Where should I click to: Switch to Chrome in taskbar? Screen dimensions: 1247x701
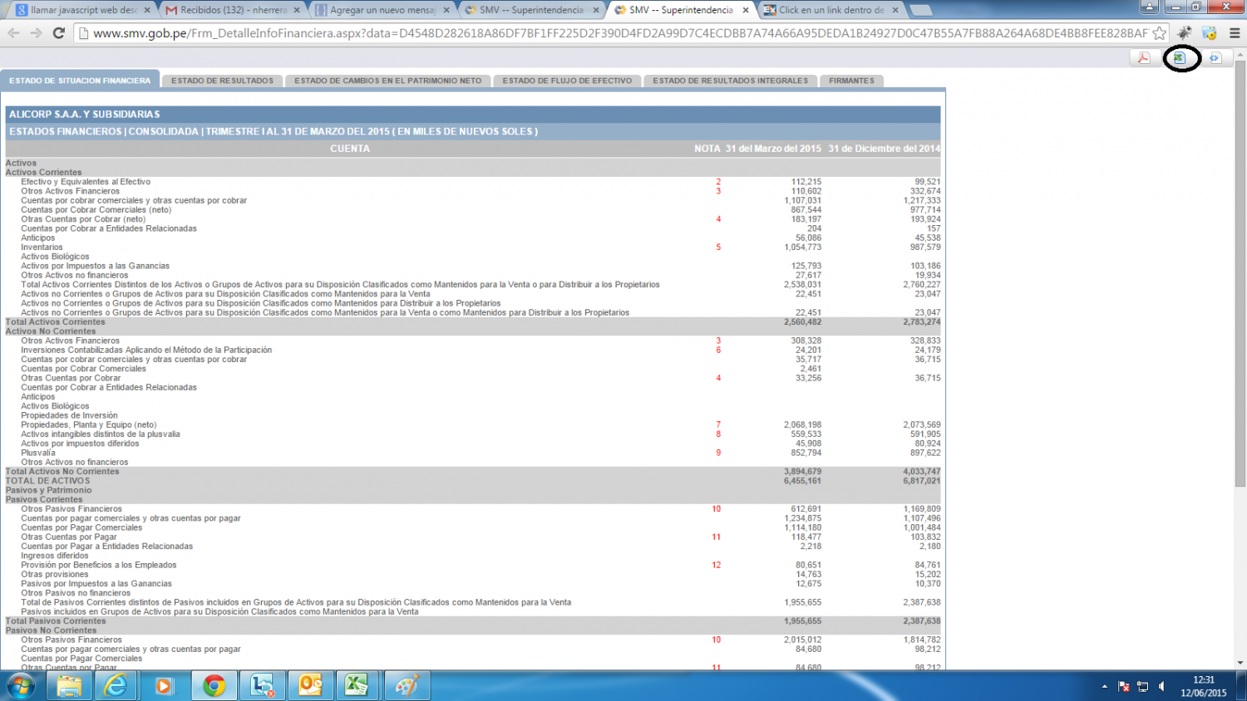click(x=214, y=686)
